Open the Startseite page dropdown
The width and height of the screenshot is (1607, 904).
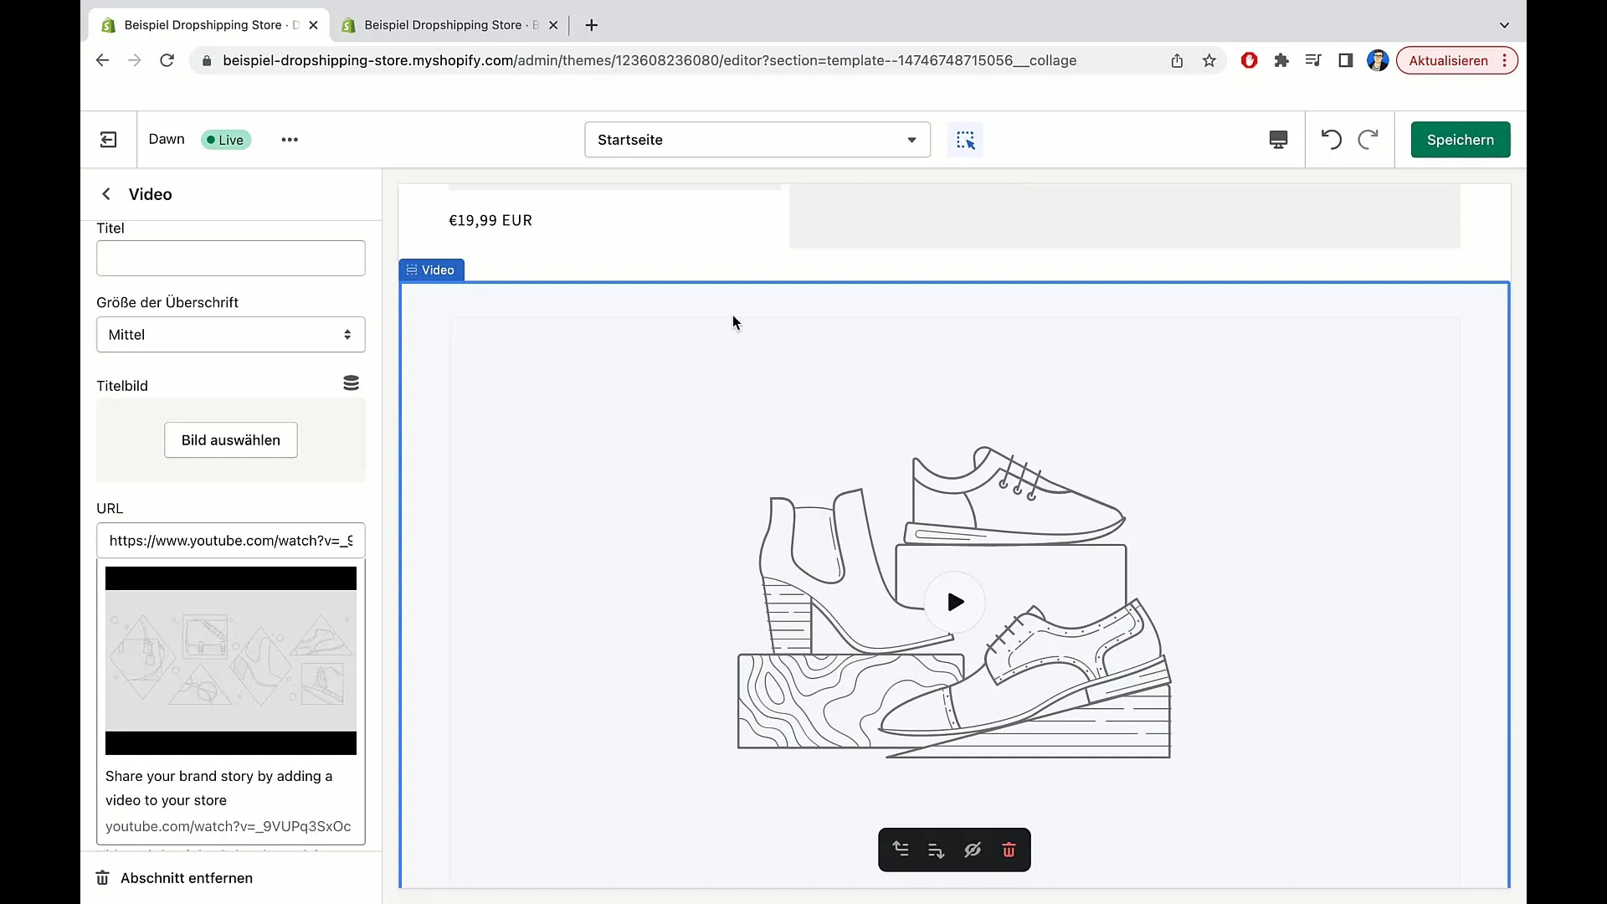tap(757, 140)
